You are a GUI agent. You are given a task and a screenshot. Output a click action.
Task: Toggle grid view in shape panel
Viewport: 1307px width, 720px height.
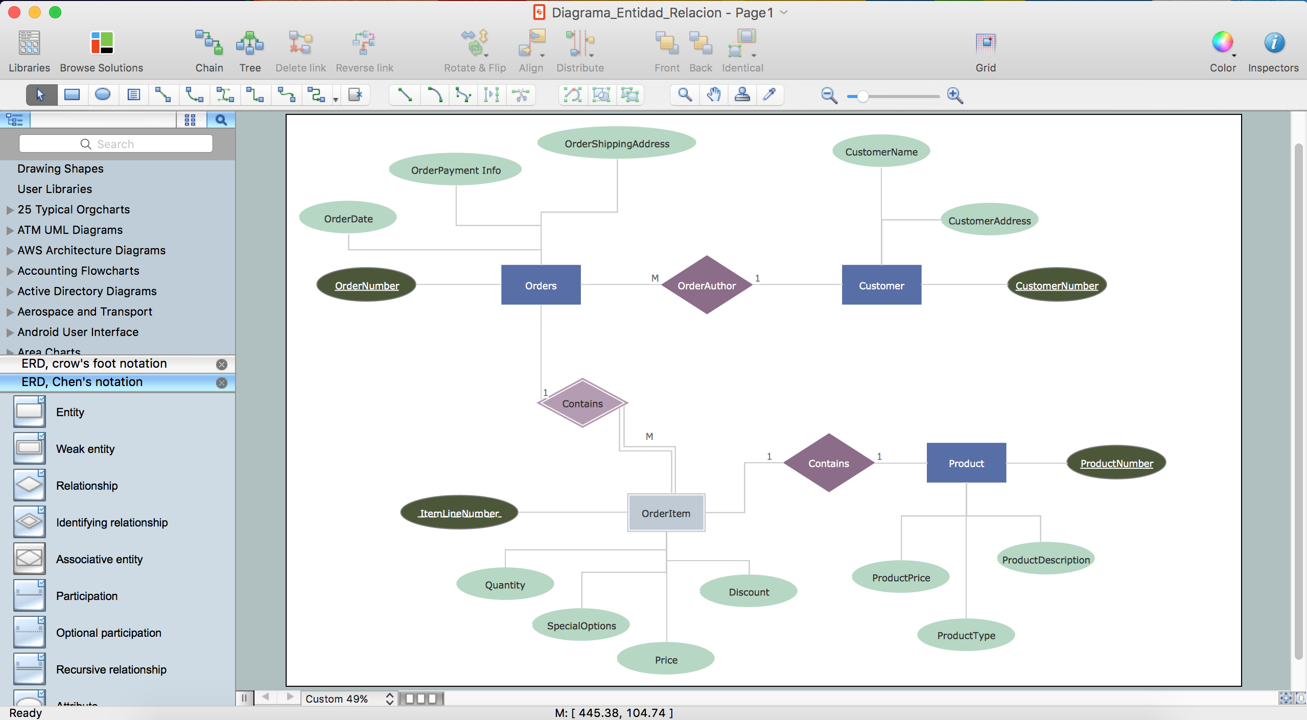(191, 121)
